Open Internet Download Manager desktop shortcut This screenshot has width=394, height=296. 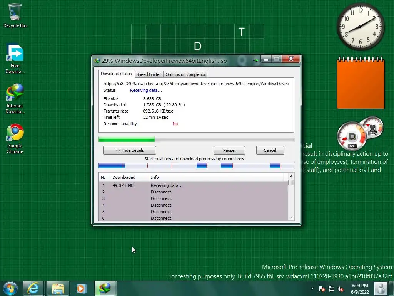click(15, 99)
